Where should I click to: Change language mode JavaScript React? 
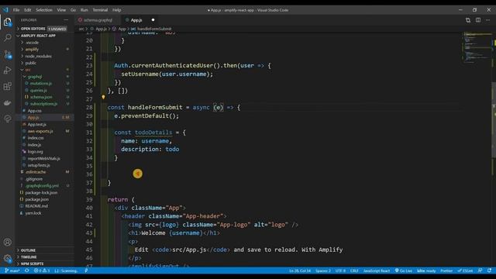coord(377,270)
